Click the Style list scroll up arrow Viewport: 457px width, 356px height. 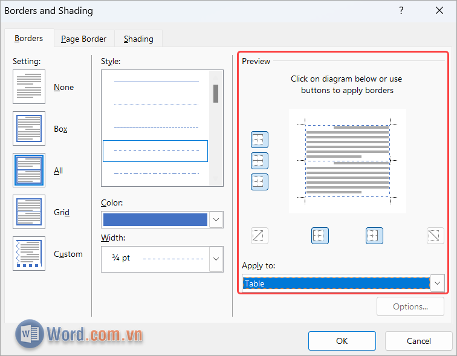pyautogui.click(x=216, y=77)
